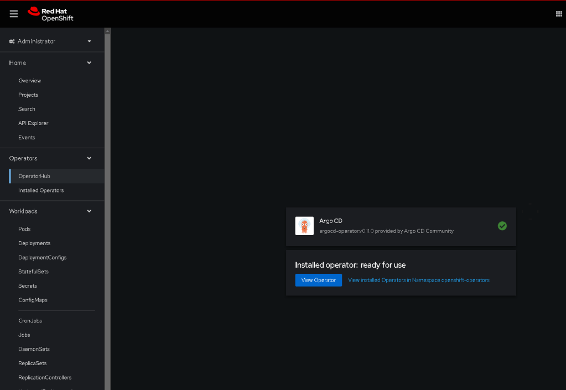Open CronJobs in the sidebar
Screen dimensions: 566x390
click(x=30, y=321)
